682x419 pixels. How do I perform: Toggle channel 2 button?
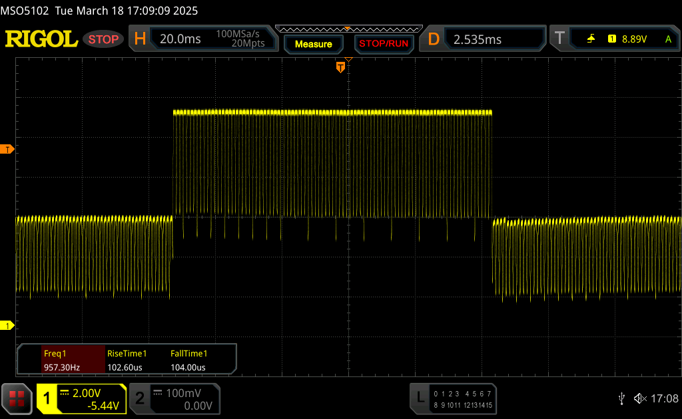pos(140,398)
